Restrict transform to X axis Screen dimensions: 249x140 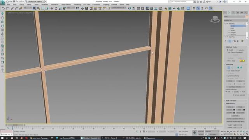pos(194,8)
